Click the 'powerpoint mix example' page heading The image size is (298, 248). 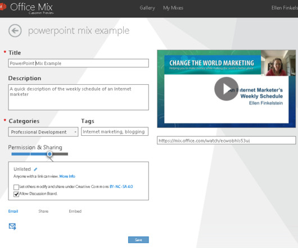click(x=79, y=31)
